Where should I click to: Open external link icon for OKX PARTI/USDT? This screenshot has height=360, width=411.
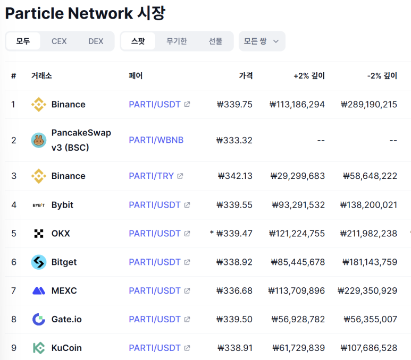coord(187,234)
